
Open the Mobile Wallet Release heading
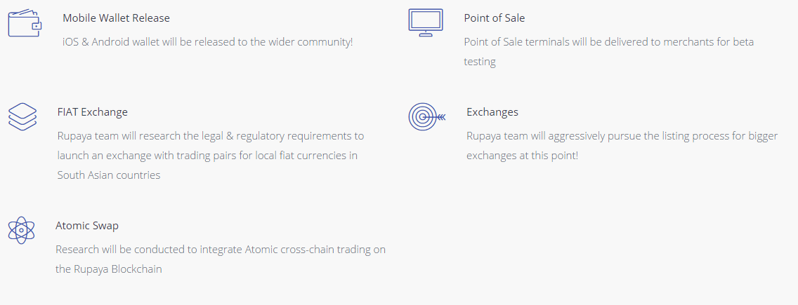coord(116,18)
